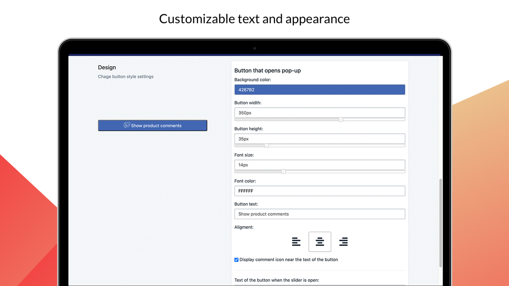Click the blue background color field showing 4267B2
This screenshot has height=286, width=509.
(320, 89)
